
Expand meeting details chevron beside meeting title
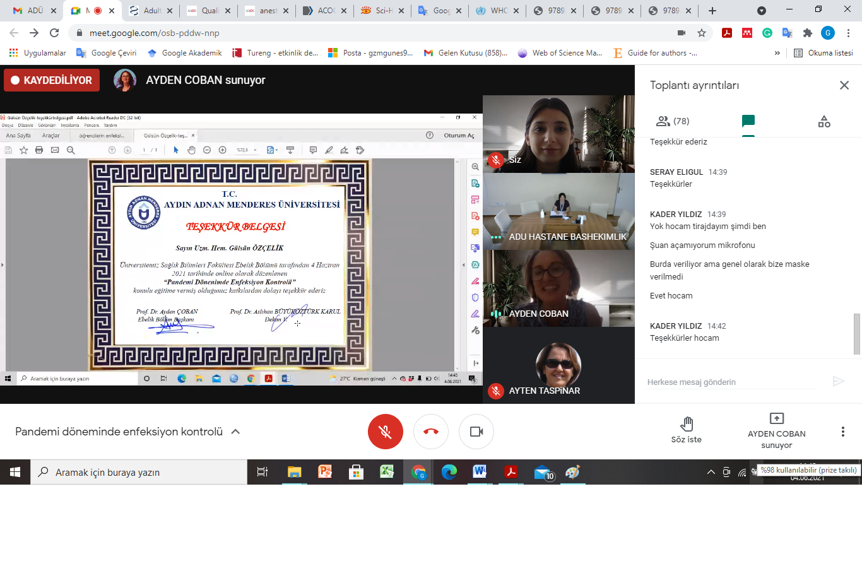coord(235,432)
